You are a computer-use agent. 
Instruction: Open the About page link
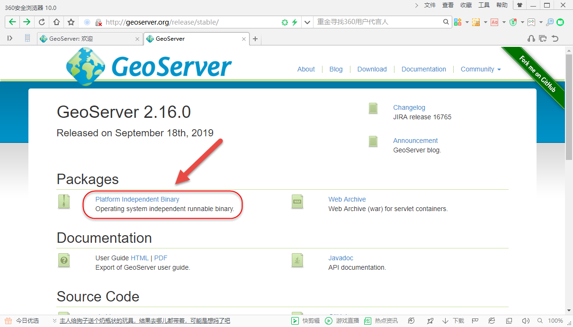click(306, 69)
